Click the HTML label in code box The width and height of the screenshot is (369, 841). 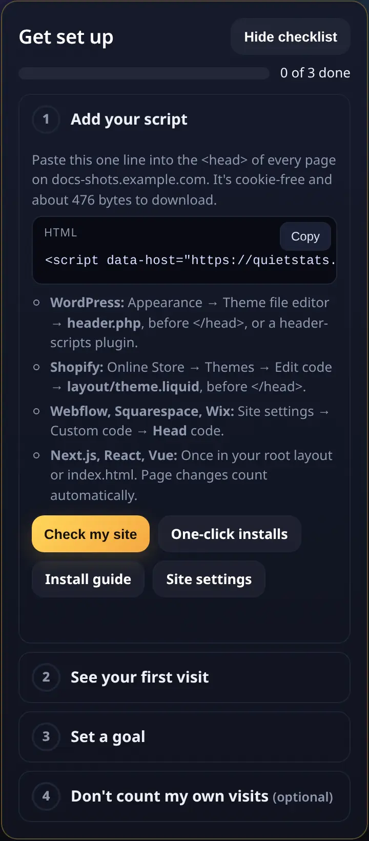point(60,233)
